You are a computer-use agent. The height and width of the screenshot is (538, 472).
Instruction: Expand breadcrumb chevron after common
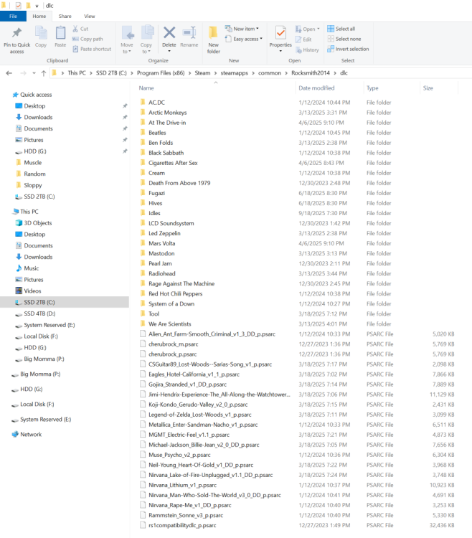286,73
